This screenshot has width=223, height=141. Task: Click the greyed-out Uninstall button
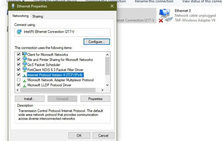pos(62,99)
